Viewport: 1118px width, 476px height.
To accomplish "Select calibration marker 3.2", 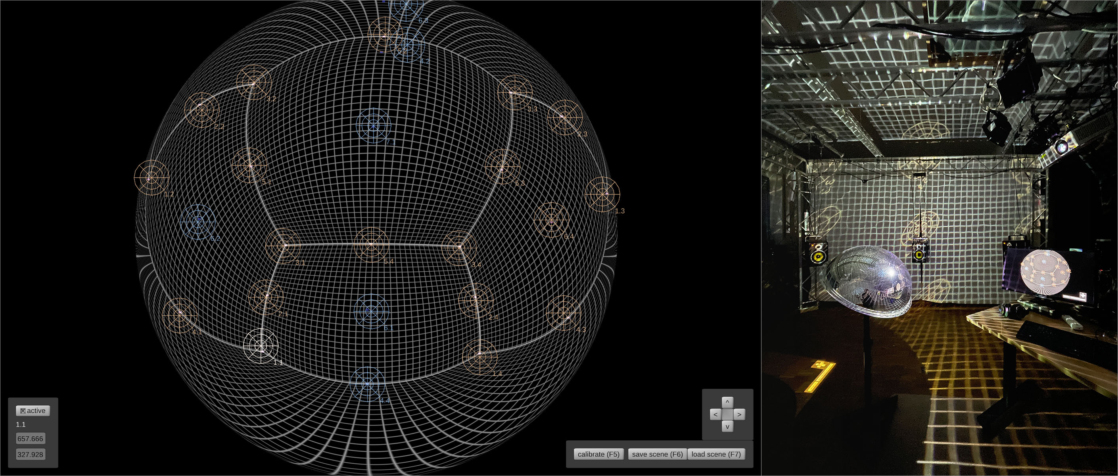I will point(254,83).
